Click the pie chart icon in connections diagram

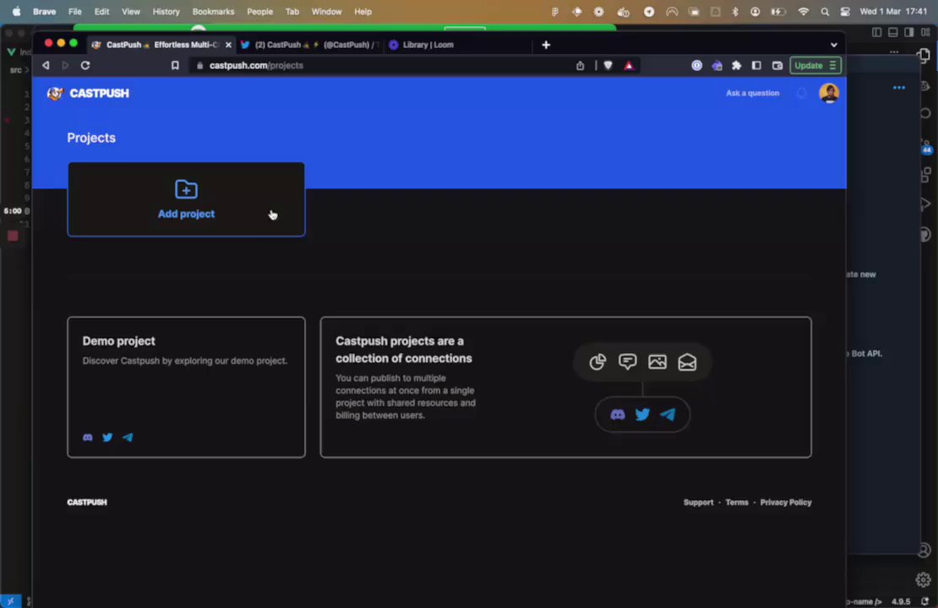(597, 361)
